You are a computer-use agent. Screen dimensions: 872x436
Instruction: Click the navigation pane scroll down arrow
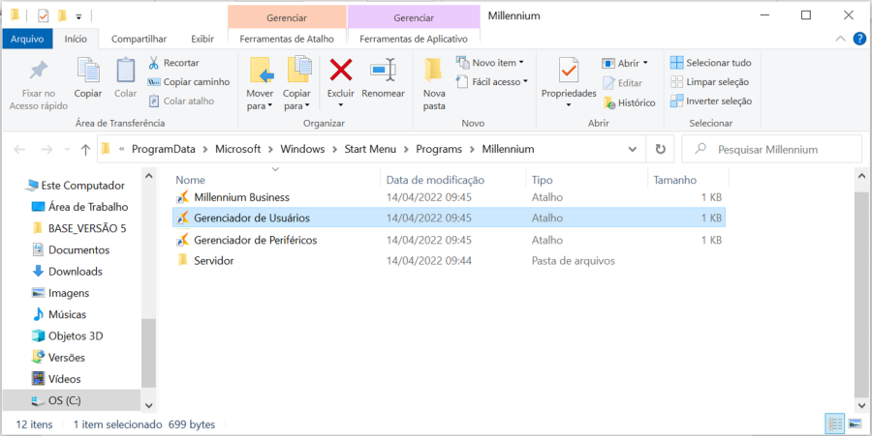[149, 405]
